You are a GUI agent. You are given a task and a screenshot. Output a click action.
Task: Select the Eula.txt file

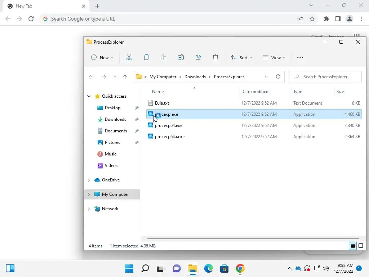pyautogui.click(x=254, y=103)
